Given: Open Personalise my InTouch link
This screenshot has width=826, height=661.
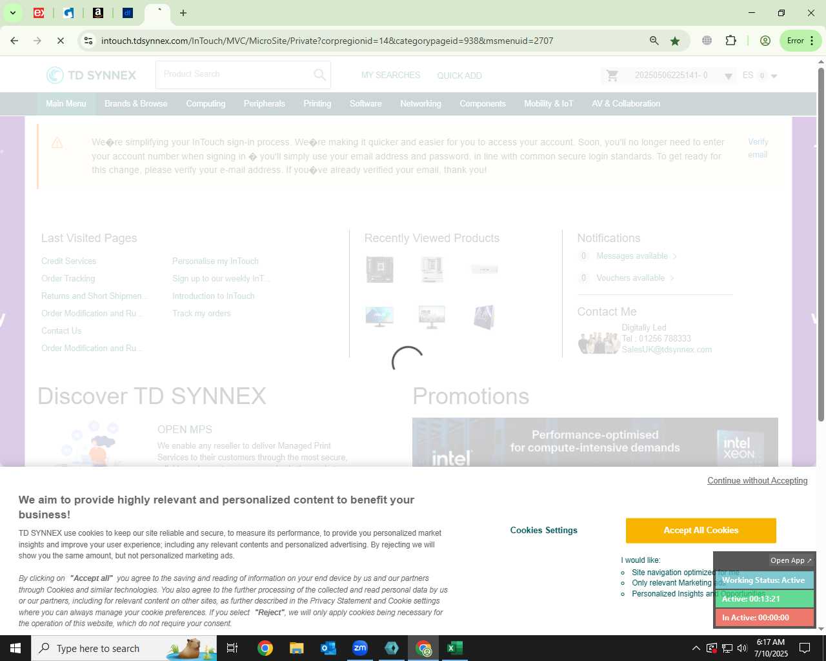Looking at the screenshot, I should coord(215,261).
